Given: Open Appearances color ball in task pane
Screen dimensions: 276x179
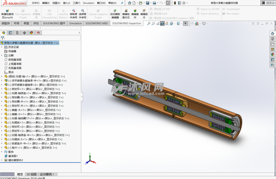Looking at the screenshot, I should 273,55.
